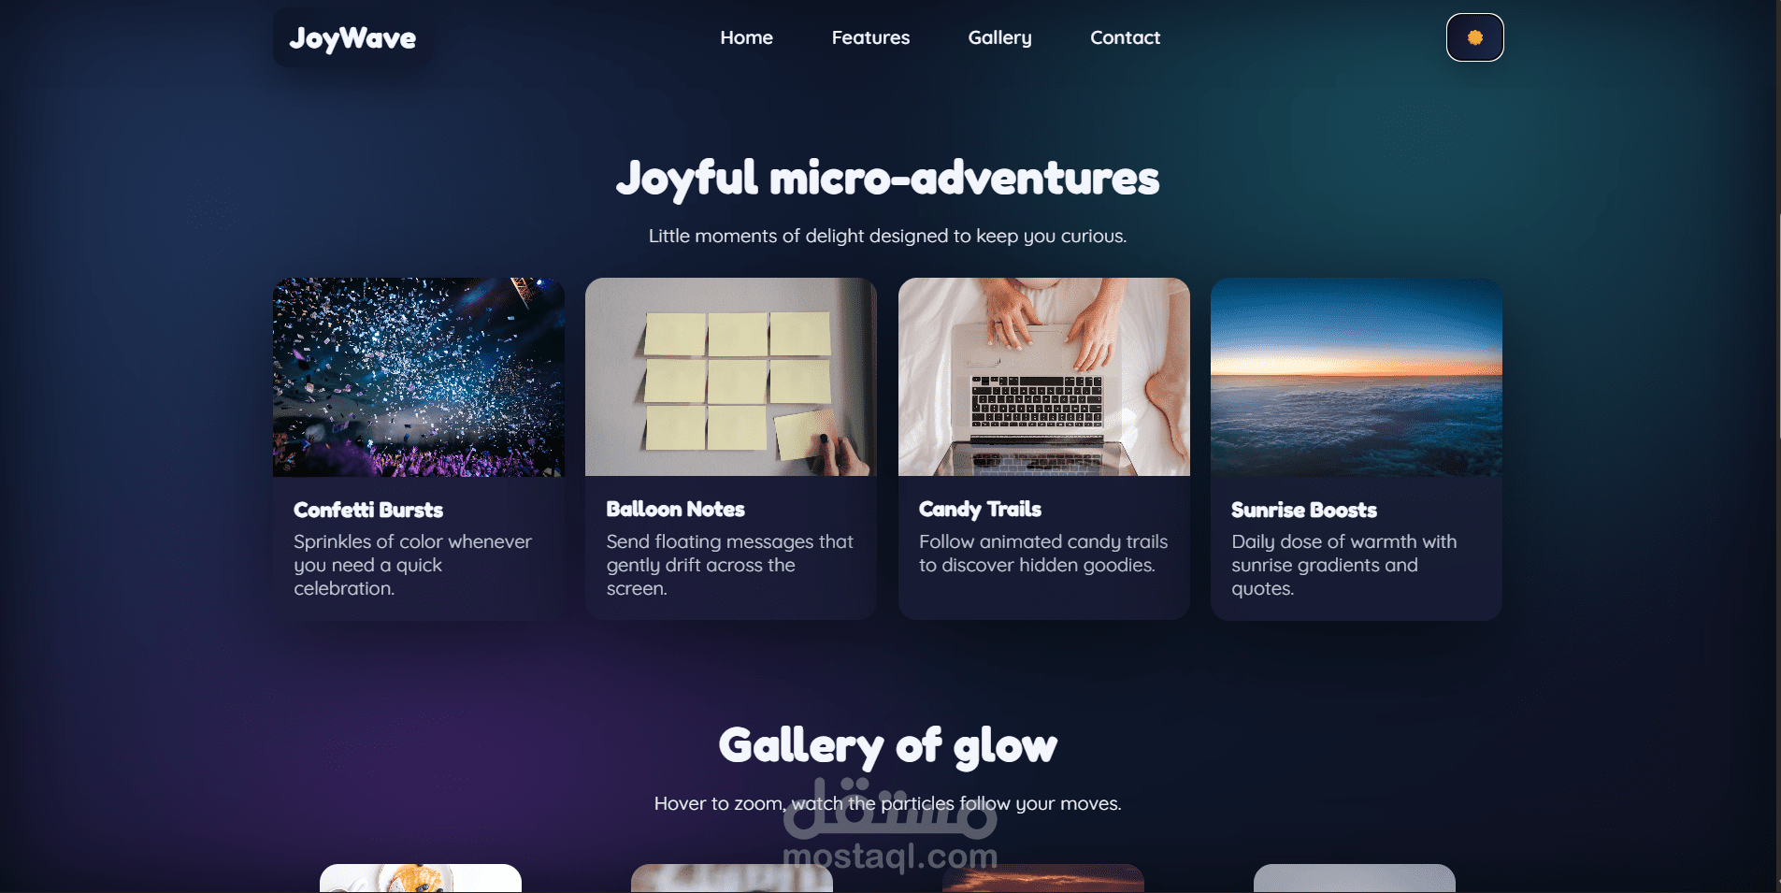Image resolution: width=1781 pixels, height=893 pixels.
Task: Select the Confetti Bursts card title
Action: tap(368, 510)
